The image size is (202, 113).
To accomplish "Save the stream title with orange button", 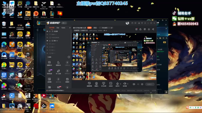I will coord(89,28).
